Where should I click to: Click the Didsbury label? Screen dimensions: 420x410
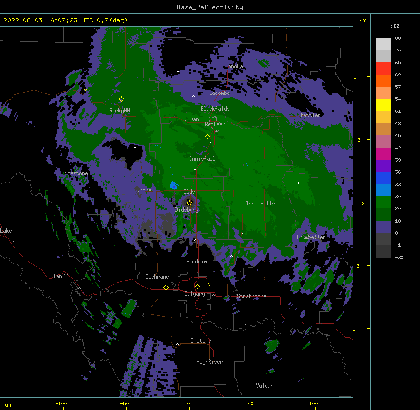coord(187,210)
